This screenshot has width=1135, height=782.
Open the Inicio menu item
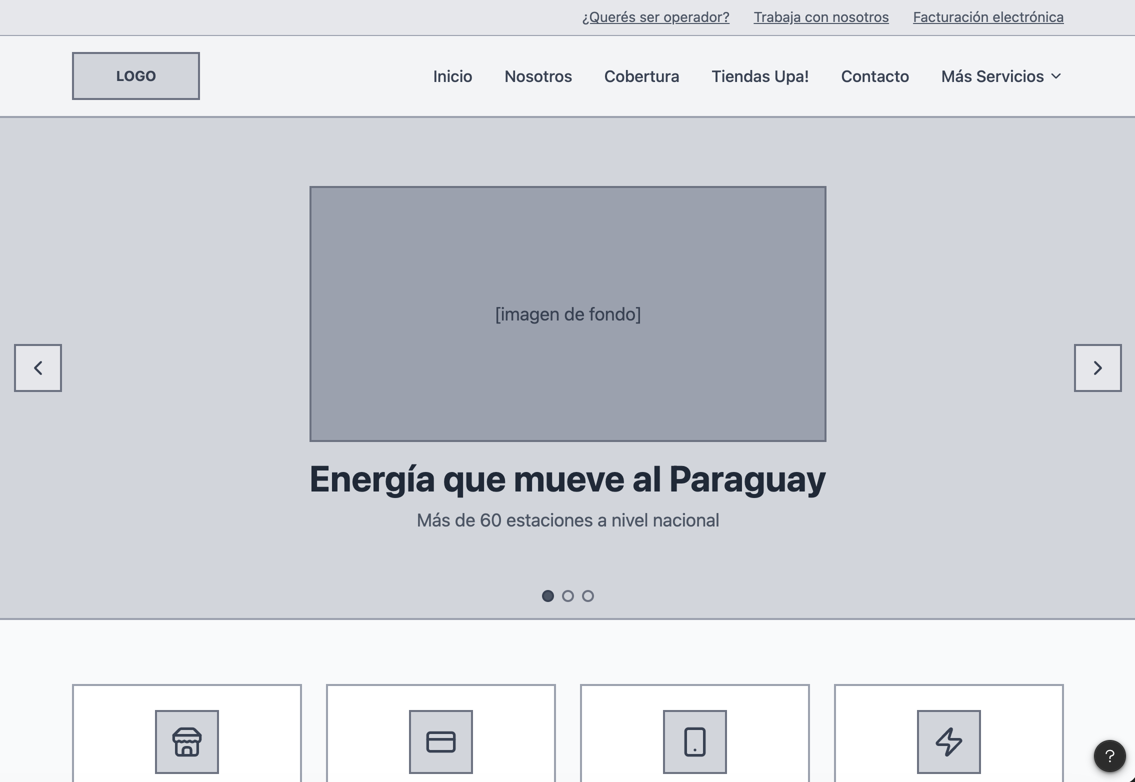(452, 76)
